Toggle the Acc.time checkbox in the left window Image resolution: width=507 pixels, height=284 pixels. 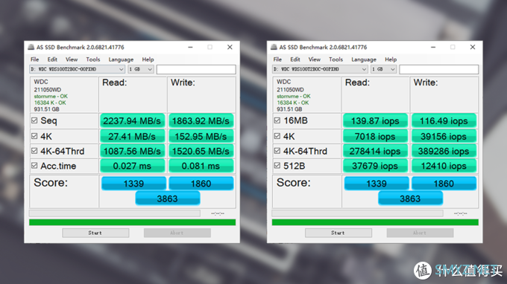pos(34,166)
